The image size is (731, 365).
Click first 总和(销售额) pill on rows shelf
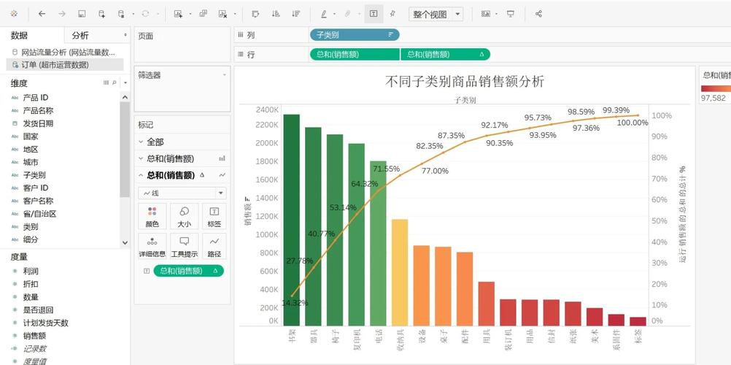[x=355, y=54]
